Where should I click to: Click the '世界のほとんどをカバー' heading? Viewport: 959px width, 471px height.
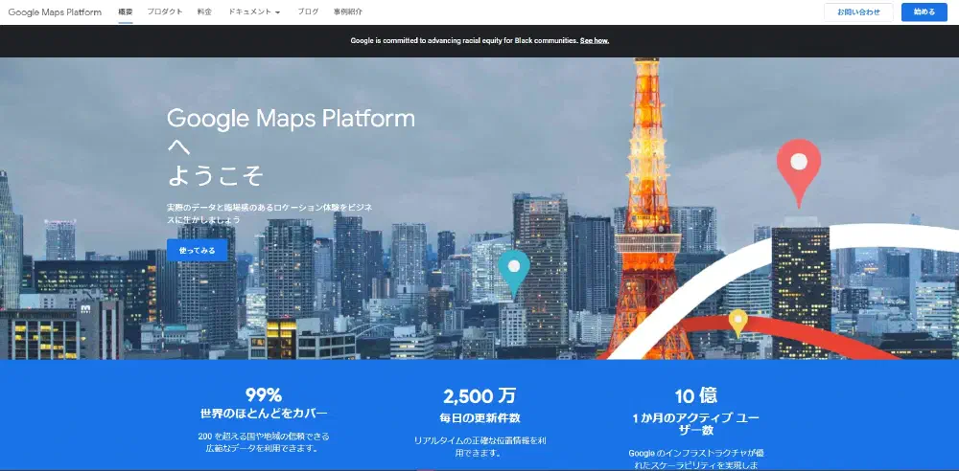(x=264, y=414)
